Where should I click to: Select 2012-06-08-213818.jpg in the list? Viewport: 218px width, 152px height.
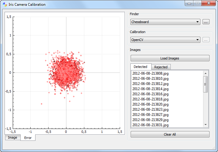tap(167, 99)
